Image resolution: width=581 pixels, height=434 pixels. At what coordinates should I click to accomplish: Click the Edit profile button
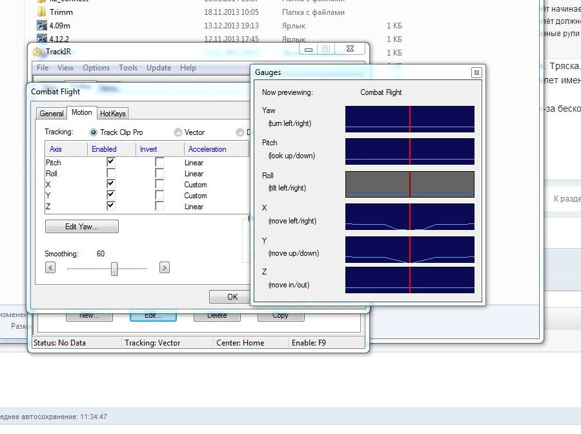pos(153,316)
